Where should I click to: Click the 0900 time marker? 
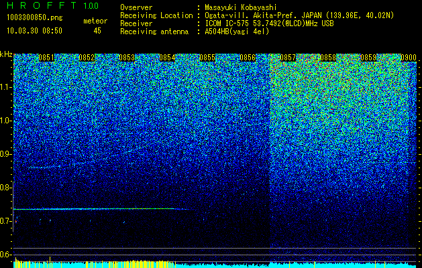tap(409, 58)
